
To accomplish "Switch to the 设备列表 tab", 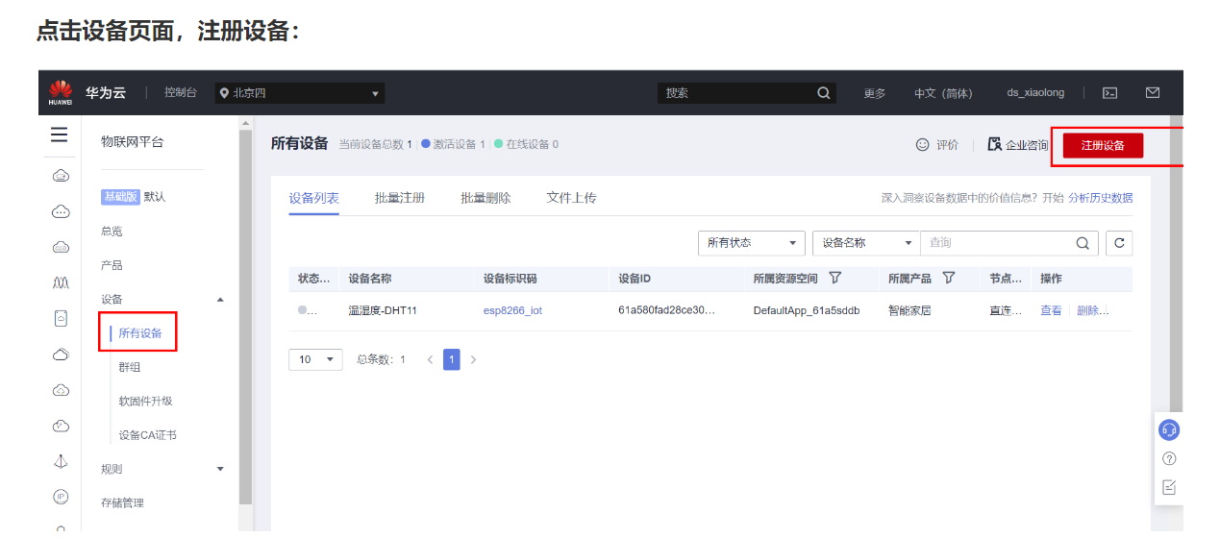I will point(313,198).
